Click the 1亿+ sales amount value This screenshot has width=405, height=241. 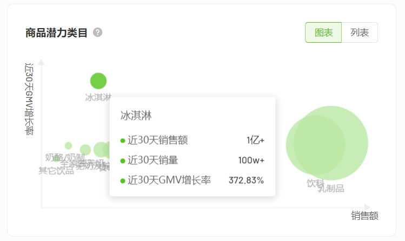(255, 140)
